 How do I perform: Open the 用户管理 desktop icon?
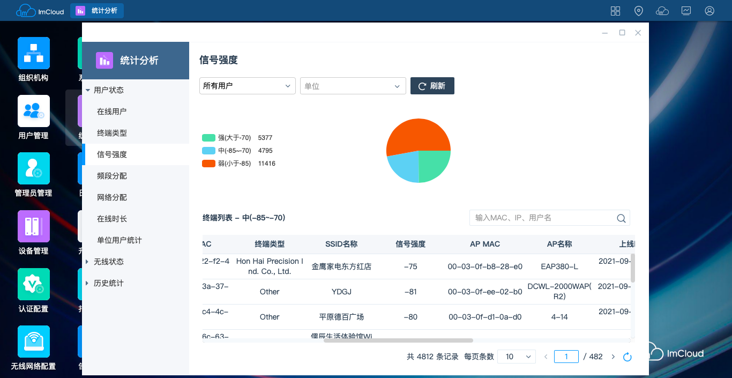click(33, 112)
